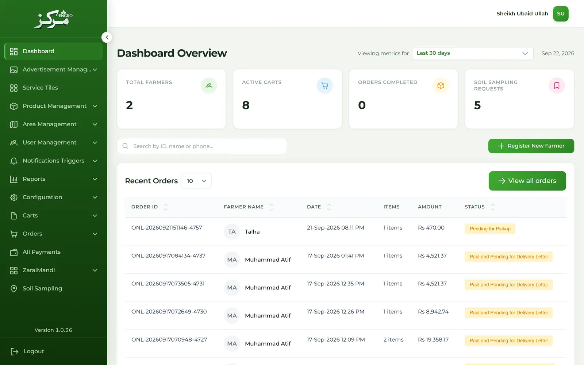584x365 pixels.
Task: Click Register New Farmer button
Action: pyautogui.click(x=531, y=146)
